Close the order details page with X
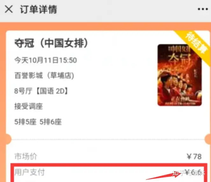The image size is (211, 182). click(9, 9)
